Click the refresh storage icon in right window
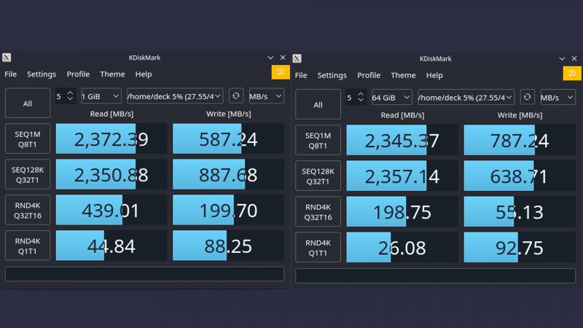This screenshot has height=328, width=583. click(x=527, y=97)
